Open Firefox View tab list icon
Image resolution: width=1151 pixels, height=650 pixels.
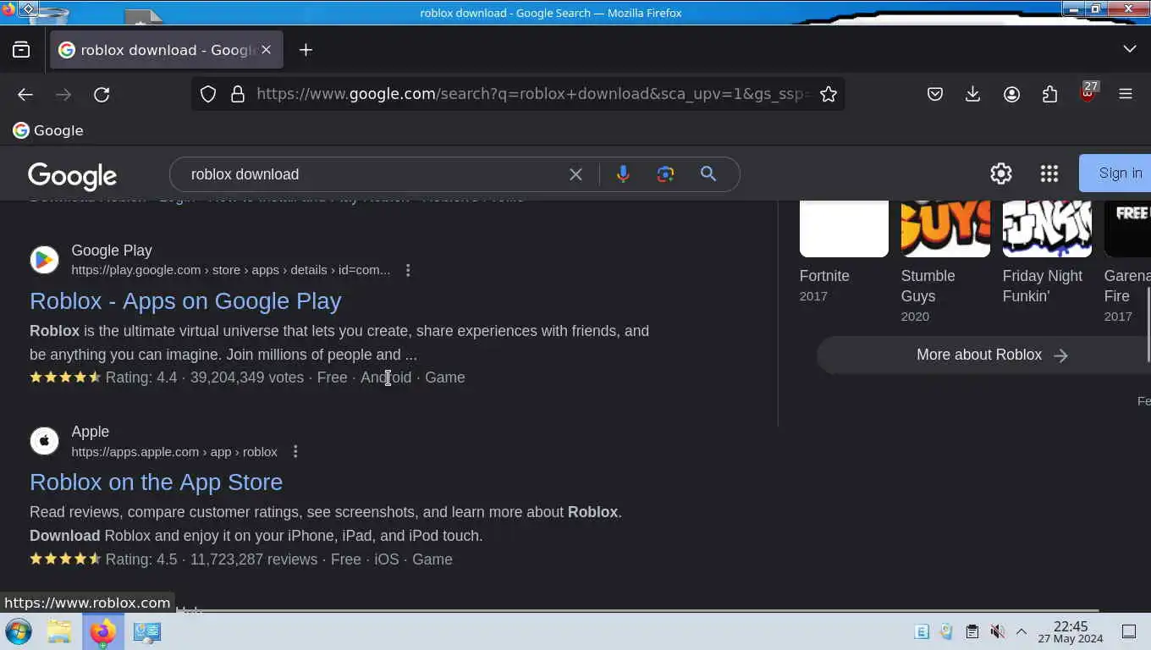click(21, 50)
